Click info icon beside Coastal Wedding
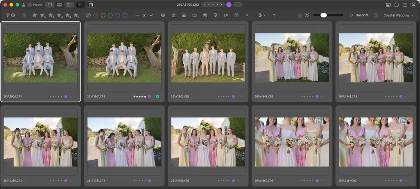Viewport: 420px width, 189px height. [x=376, y=15]
